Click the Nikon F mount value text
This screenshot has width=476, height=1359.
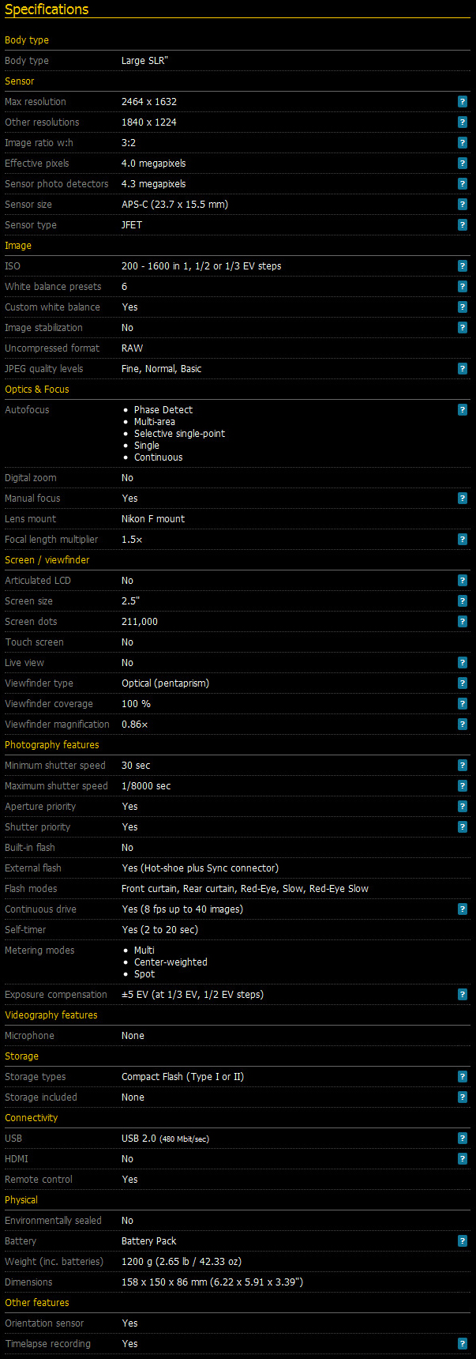coord(153,519)
